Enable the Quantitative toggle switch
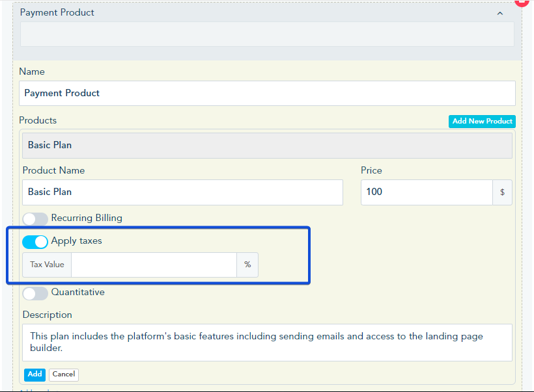This screenshot has width=534, height=392. pyautogui.click(x=35, y=293)
